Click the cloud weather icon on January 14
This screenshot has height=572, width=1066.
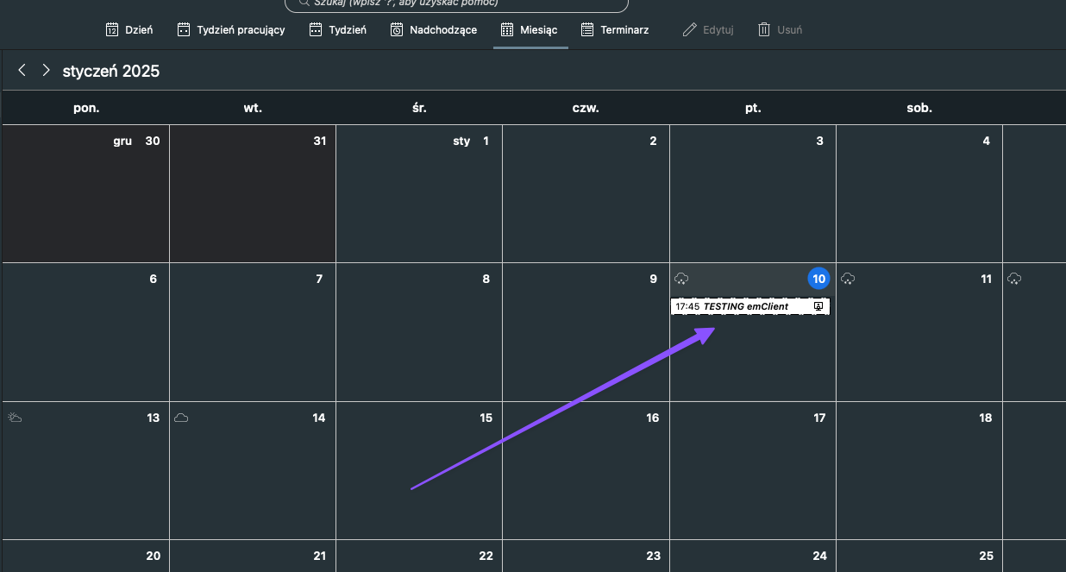181,418
